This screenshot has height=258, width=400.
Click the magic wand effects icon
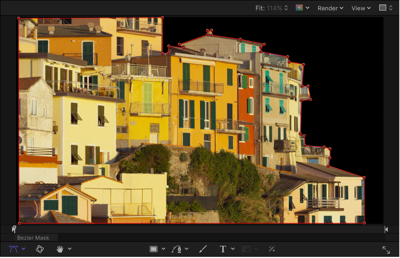pos(272,249)
